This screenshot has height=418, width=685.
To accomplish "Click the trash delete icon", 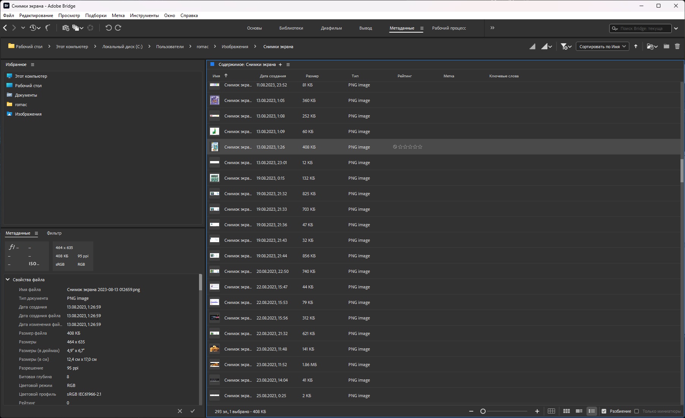I will [677, 46].
